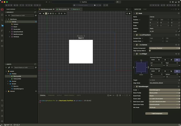Switch to the MainScene.scene tab
Image resolution: width=181 pixels, height=126 pixels.
[46, 9]
